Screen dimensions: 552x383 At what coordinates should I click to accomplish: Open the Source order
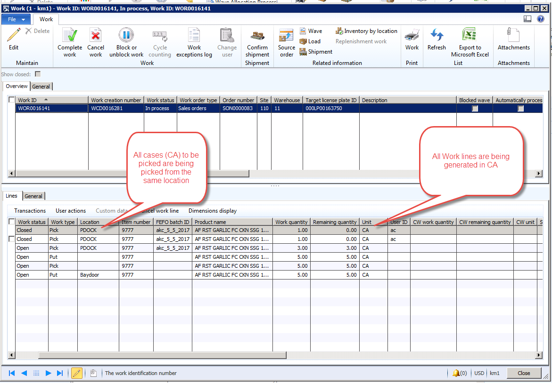286,36
